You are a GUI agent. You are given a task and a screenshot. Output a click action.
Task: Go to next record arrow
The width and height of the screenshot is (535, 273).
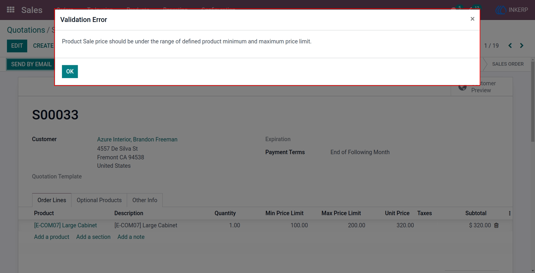[x=522, y=46]
